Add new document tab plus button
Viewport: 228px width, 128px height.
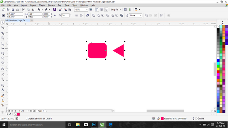pyautogui.click(x=32, y=21)
